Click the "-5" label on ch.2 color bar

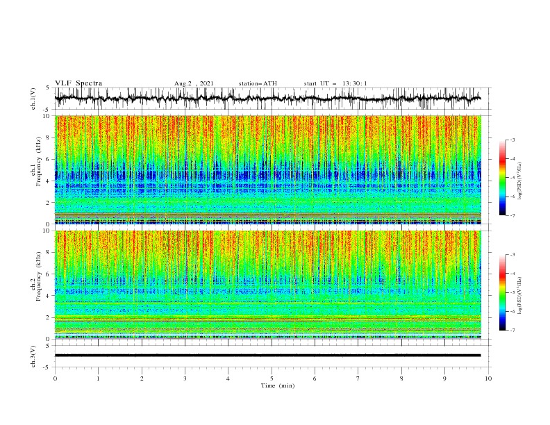pyautogui.click(x=512, y=292)
